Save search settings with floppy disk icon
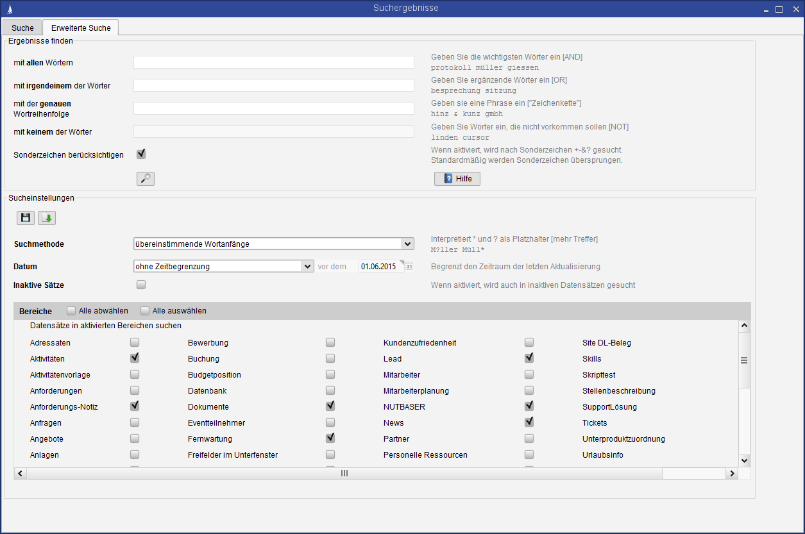This screenshot has width=805, height=534. pyautogui.click(x=26, y=218)
